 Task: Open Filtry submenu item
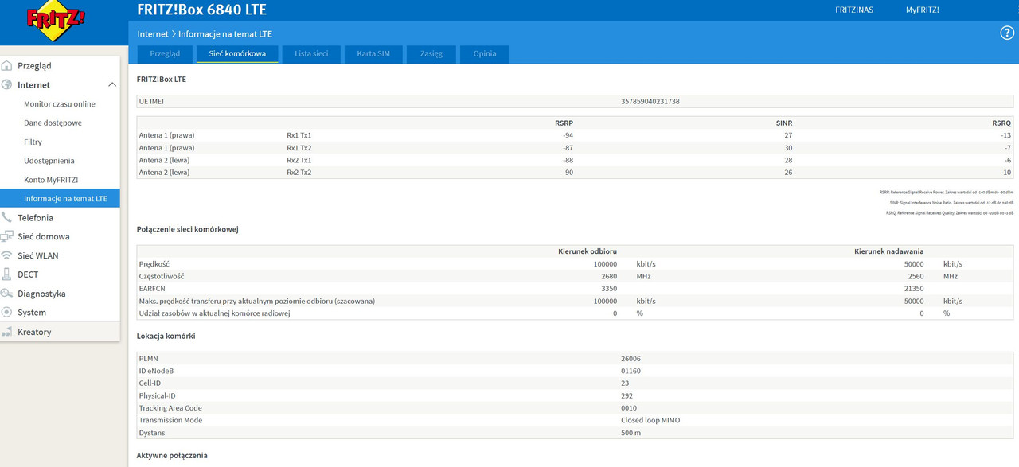tap(33, 142)
